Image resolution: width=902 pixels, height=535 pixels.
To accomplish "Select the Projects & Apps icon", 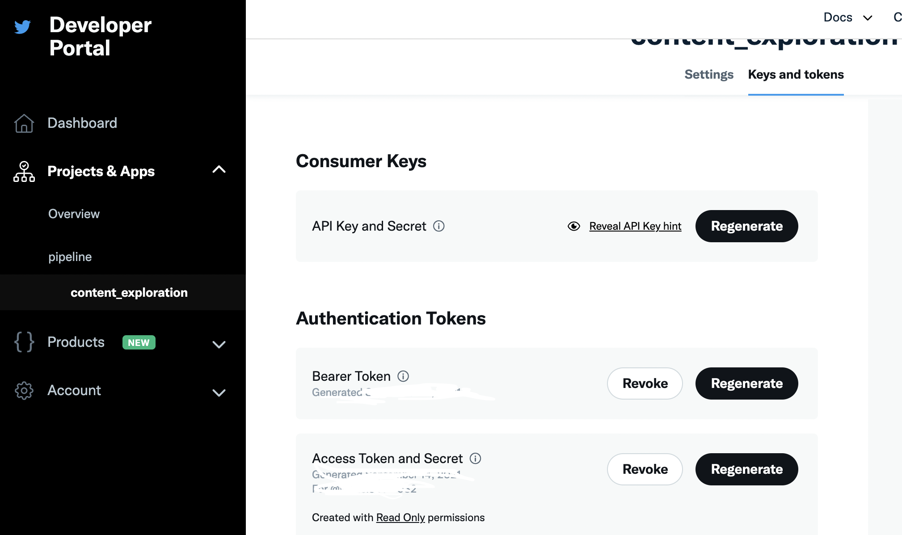I will 24,171.
